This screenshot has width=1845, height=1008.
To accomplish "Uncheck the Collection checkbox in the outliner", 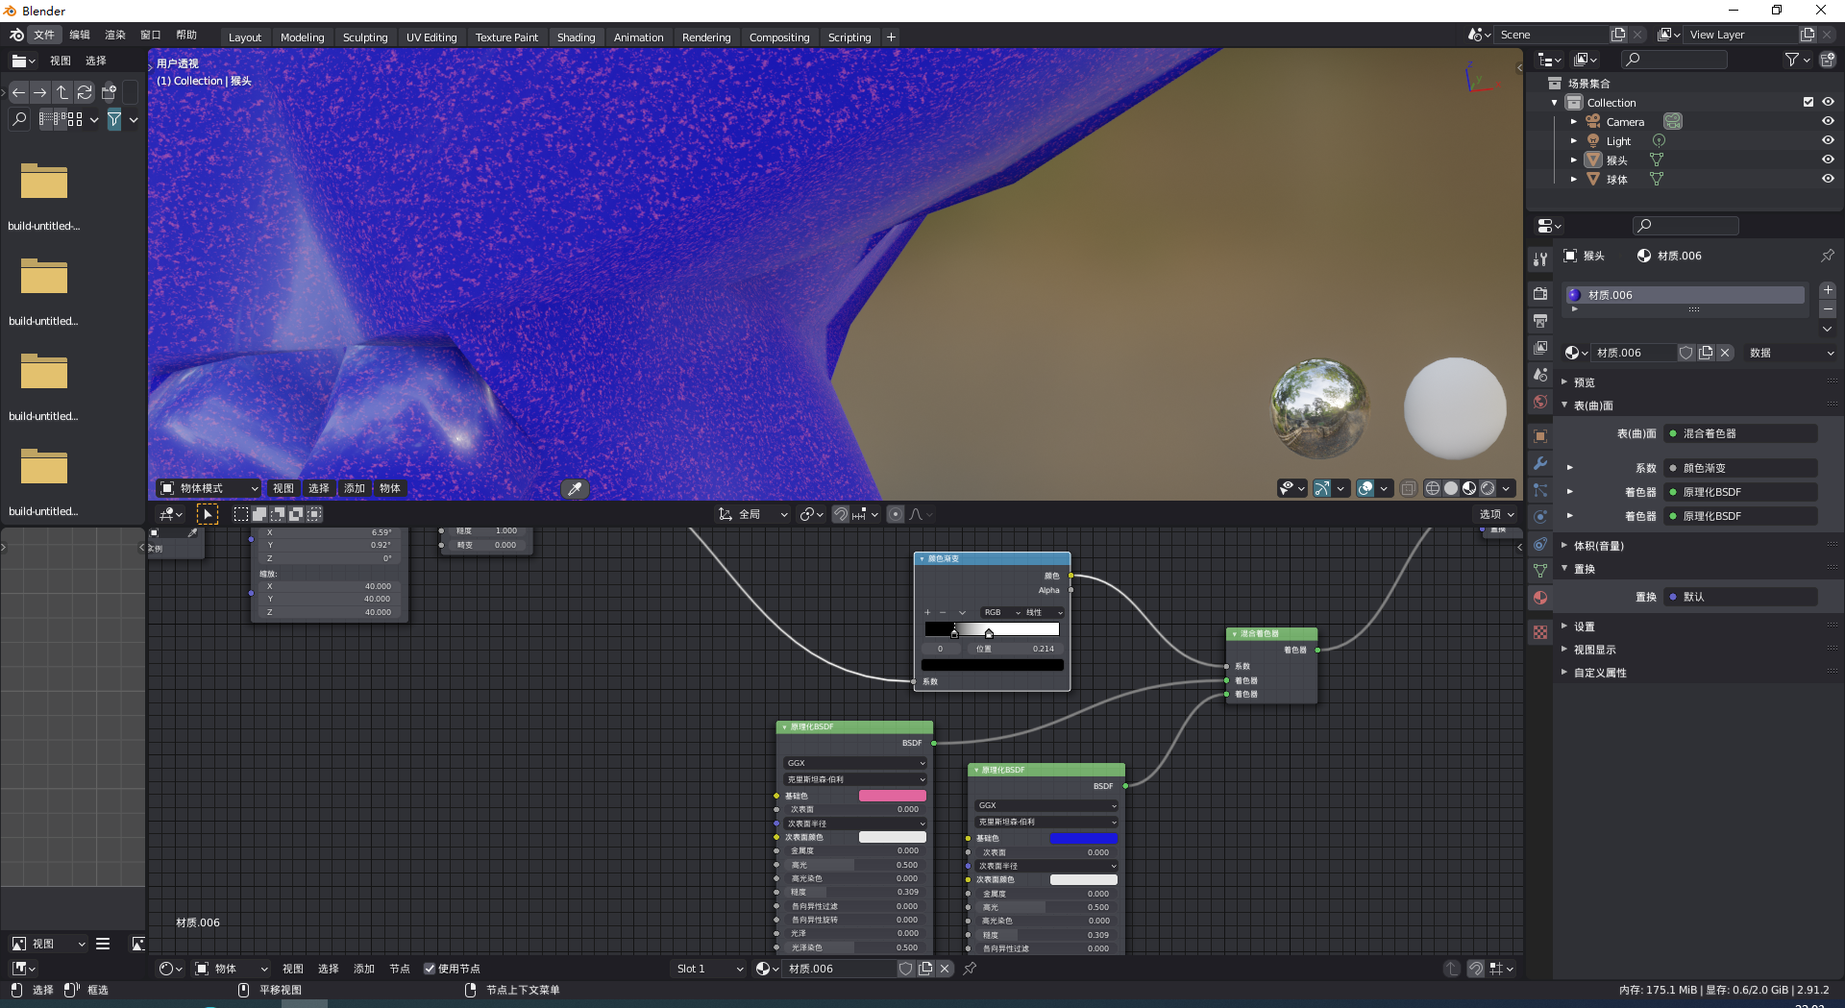I will click(x=1808, y=102).
